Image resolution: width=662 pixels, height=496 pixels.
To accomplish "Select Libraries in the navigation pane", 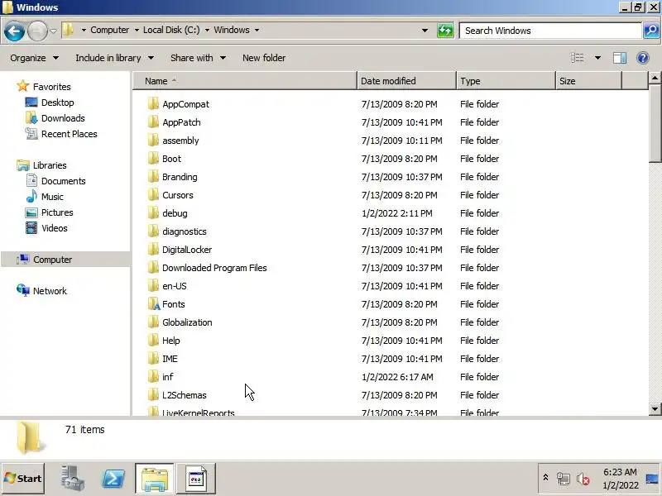I will [50, 165].
